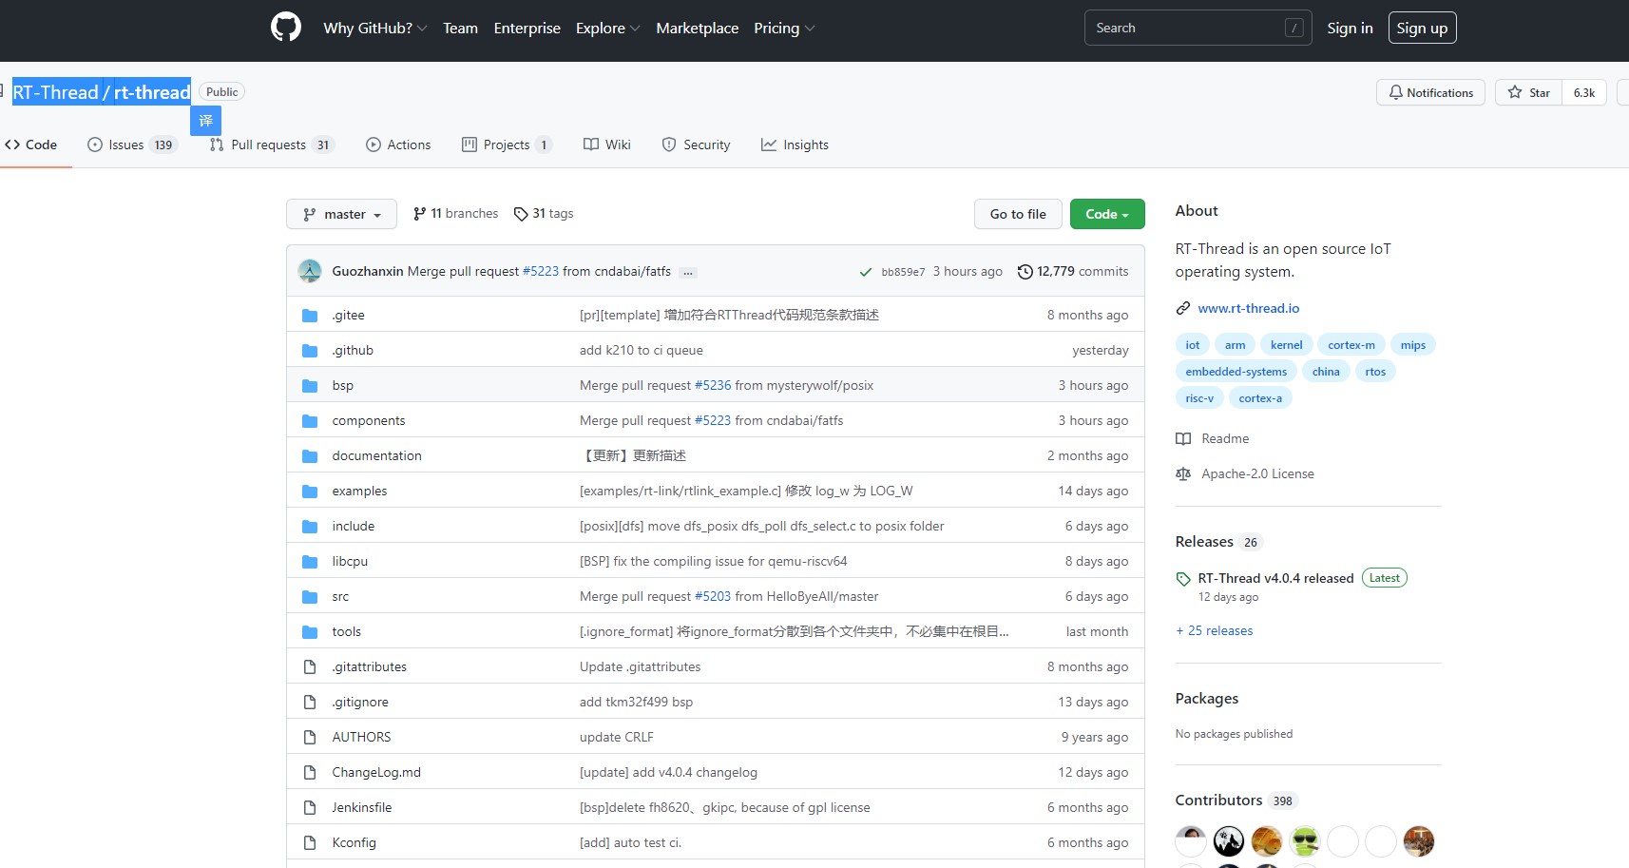Open the www.rt-thread.io website link
The width and height of the screenshot is (1629, 868).
click(1248, 308)
